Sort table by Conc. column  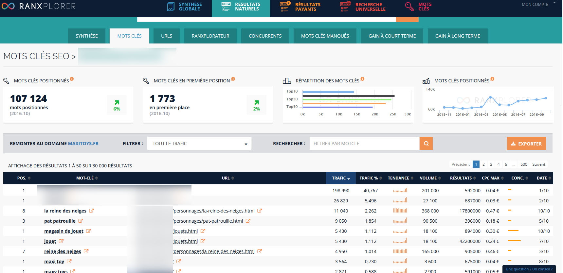click(519, 178)
